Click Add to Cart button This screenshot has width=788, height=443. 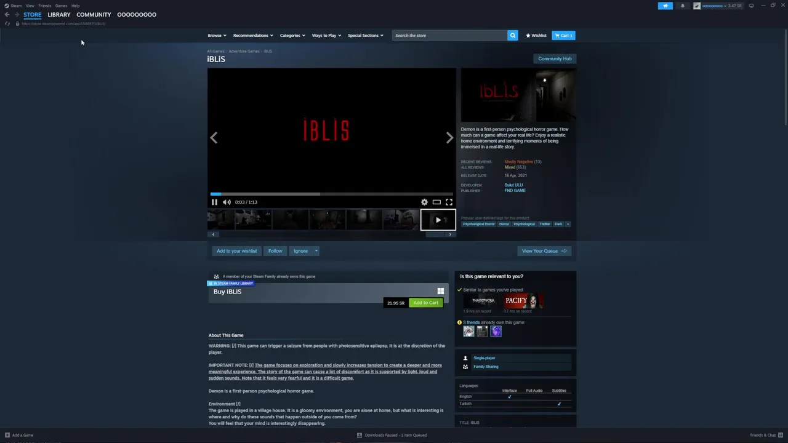click(x=426, y=303)
